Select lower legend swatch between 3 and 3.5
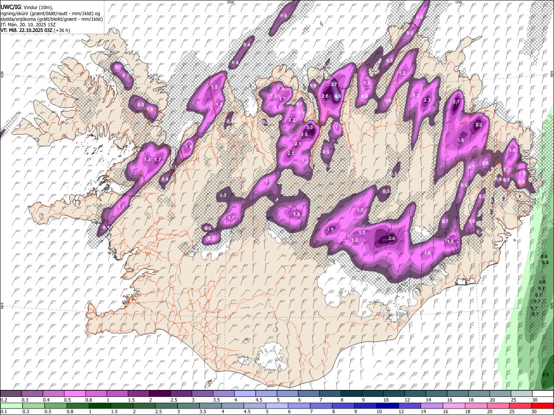Image resolution: width=554 pixels, height=415 pixels. click(188, 405)
